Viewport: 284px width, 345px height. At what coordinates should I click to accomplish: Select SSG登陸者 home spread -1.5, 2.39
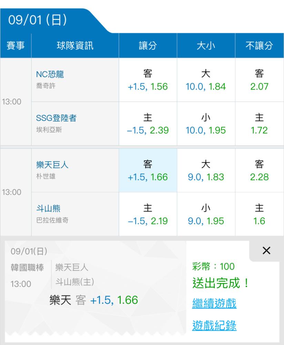tap(148, 124)
